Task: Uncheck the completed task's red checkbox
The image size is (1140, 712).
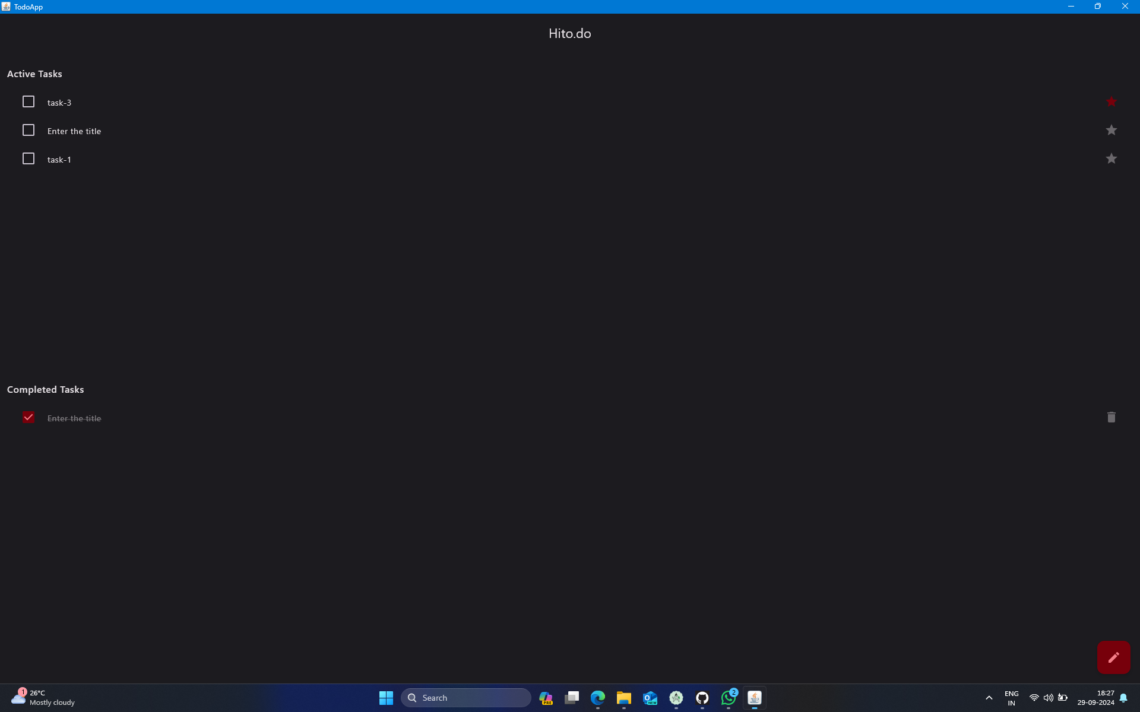Action: (28, 418)
